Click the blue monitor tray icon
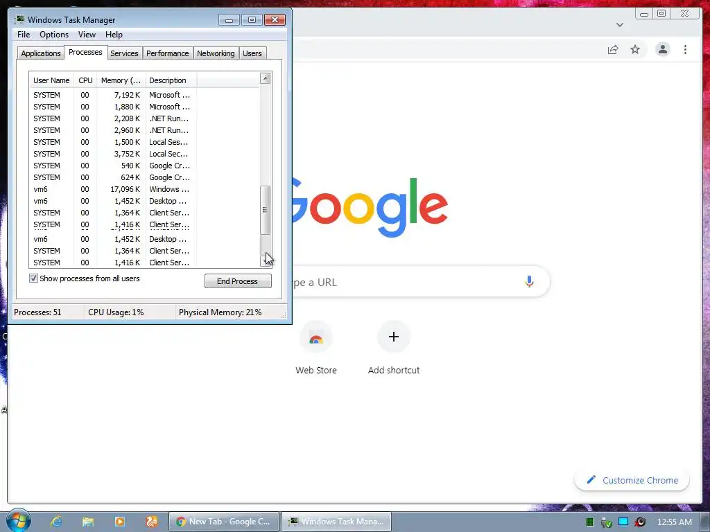Screen dimensions: 710x532 tap(623, 522)
